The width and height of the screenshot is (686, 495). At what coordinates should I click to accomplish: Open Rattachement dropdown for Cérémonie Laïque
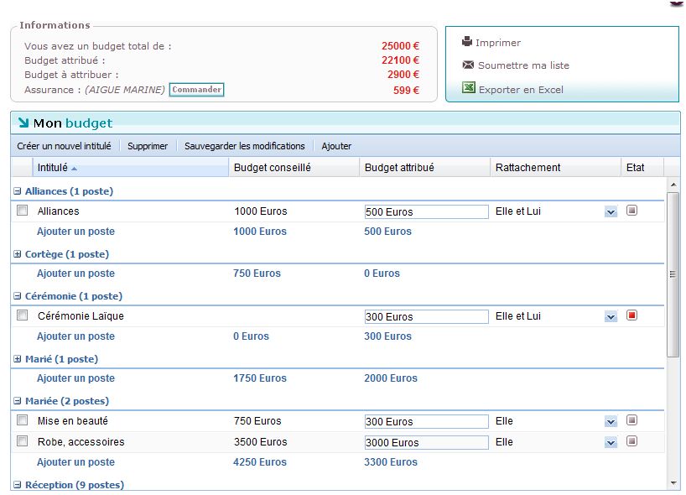(611, 317)
